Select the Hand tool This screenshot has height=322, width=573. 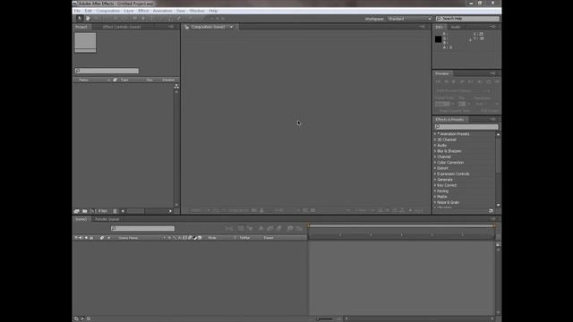click(x=88, y=18)
